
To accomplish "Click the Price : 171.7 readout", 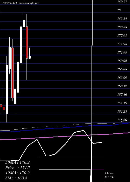I will [18, 168].
